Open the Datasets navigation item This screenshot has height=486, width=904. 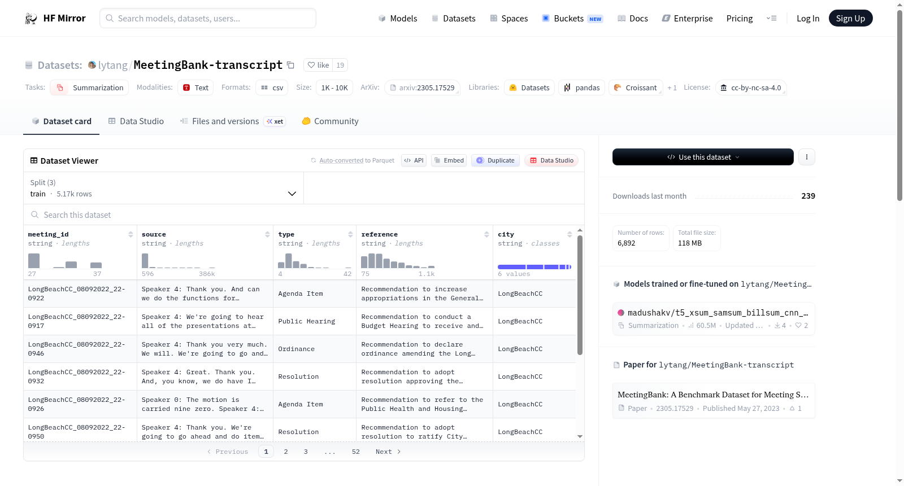pos(453,18)
